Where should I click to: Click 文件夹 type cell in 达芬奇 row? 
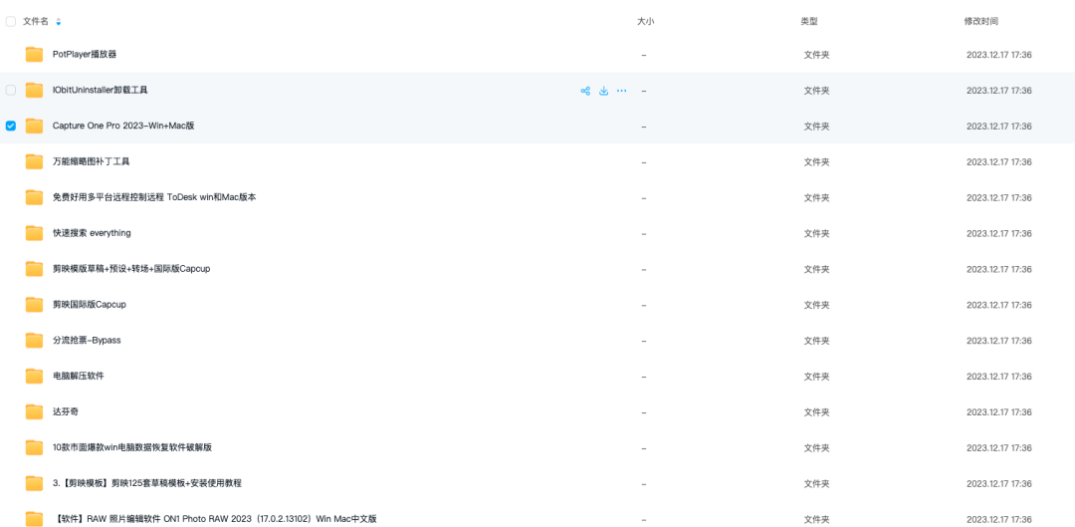816,411
